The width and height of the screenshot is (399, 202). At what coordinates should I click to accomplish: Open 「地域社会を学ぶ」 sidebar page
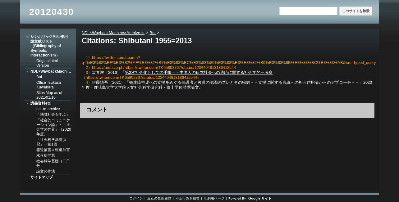tap(53, 114)
